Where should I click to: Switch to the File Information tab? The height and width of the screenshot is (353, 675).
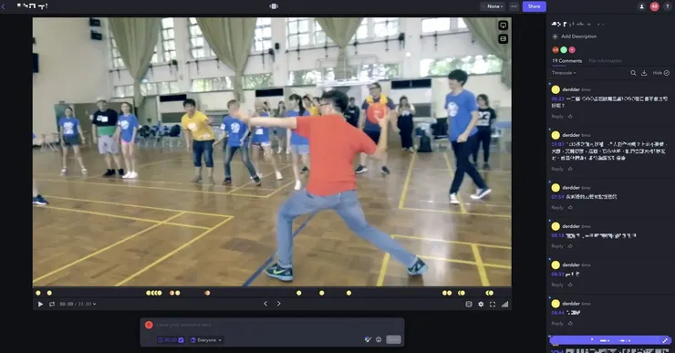click(605, 61)
